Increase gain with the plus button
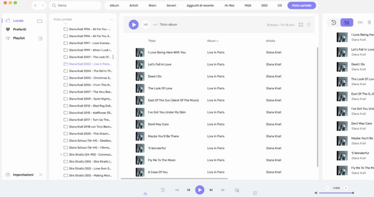Screen dimensions: 374x197 click(346, 188)
